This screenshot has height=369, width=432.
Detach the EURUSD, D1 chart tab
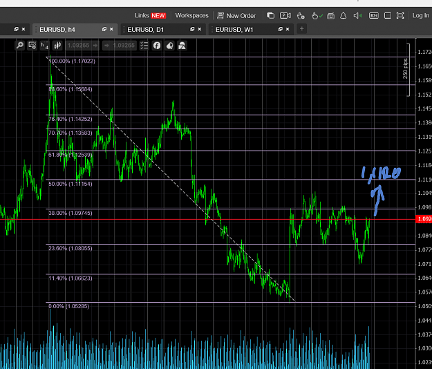pos(192,29)
